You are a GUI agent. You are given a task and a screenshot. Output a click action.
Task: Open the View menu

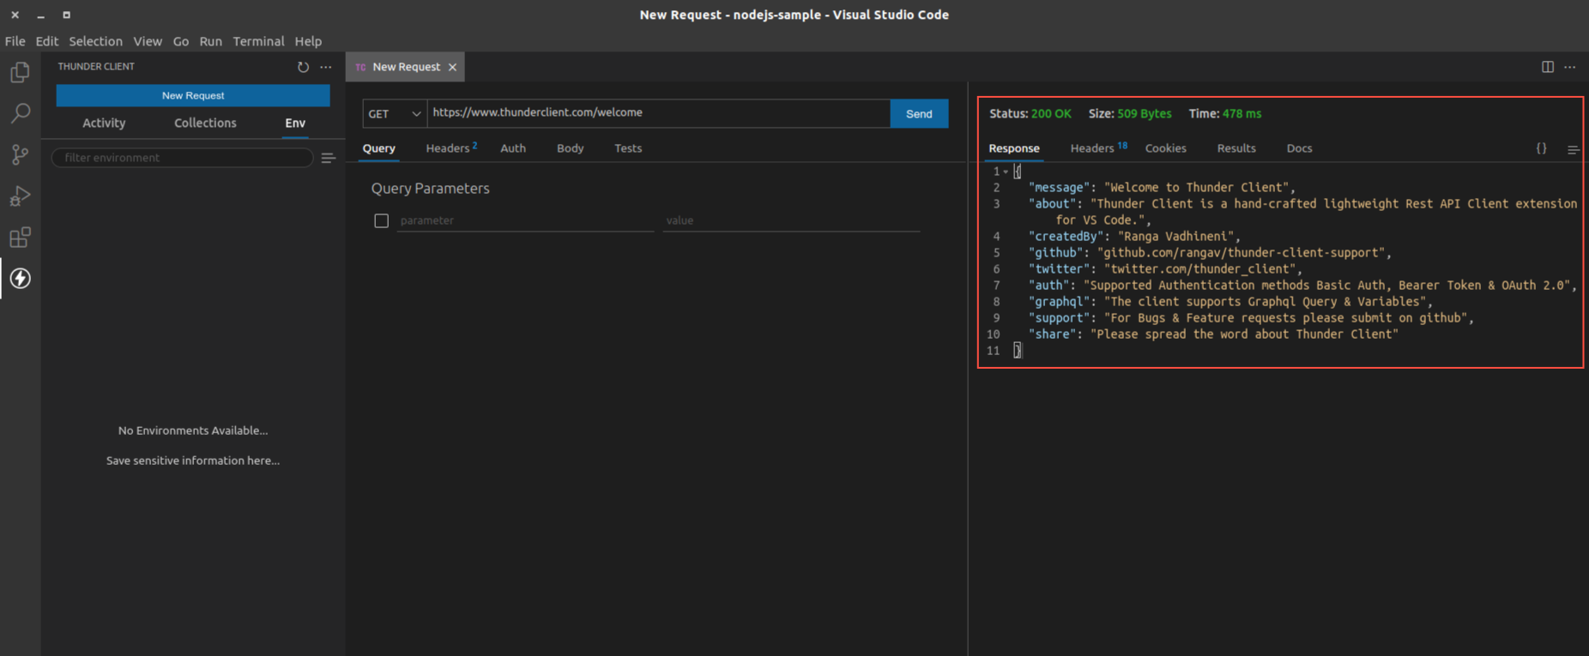click(148, 41)
